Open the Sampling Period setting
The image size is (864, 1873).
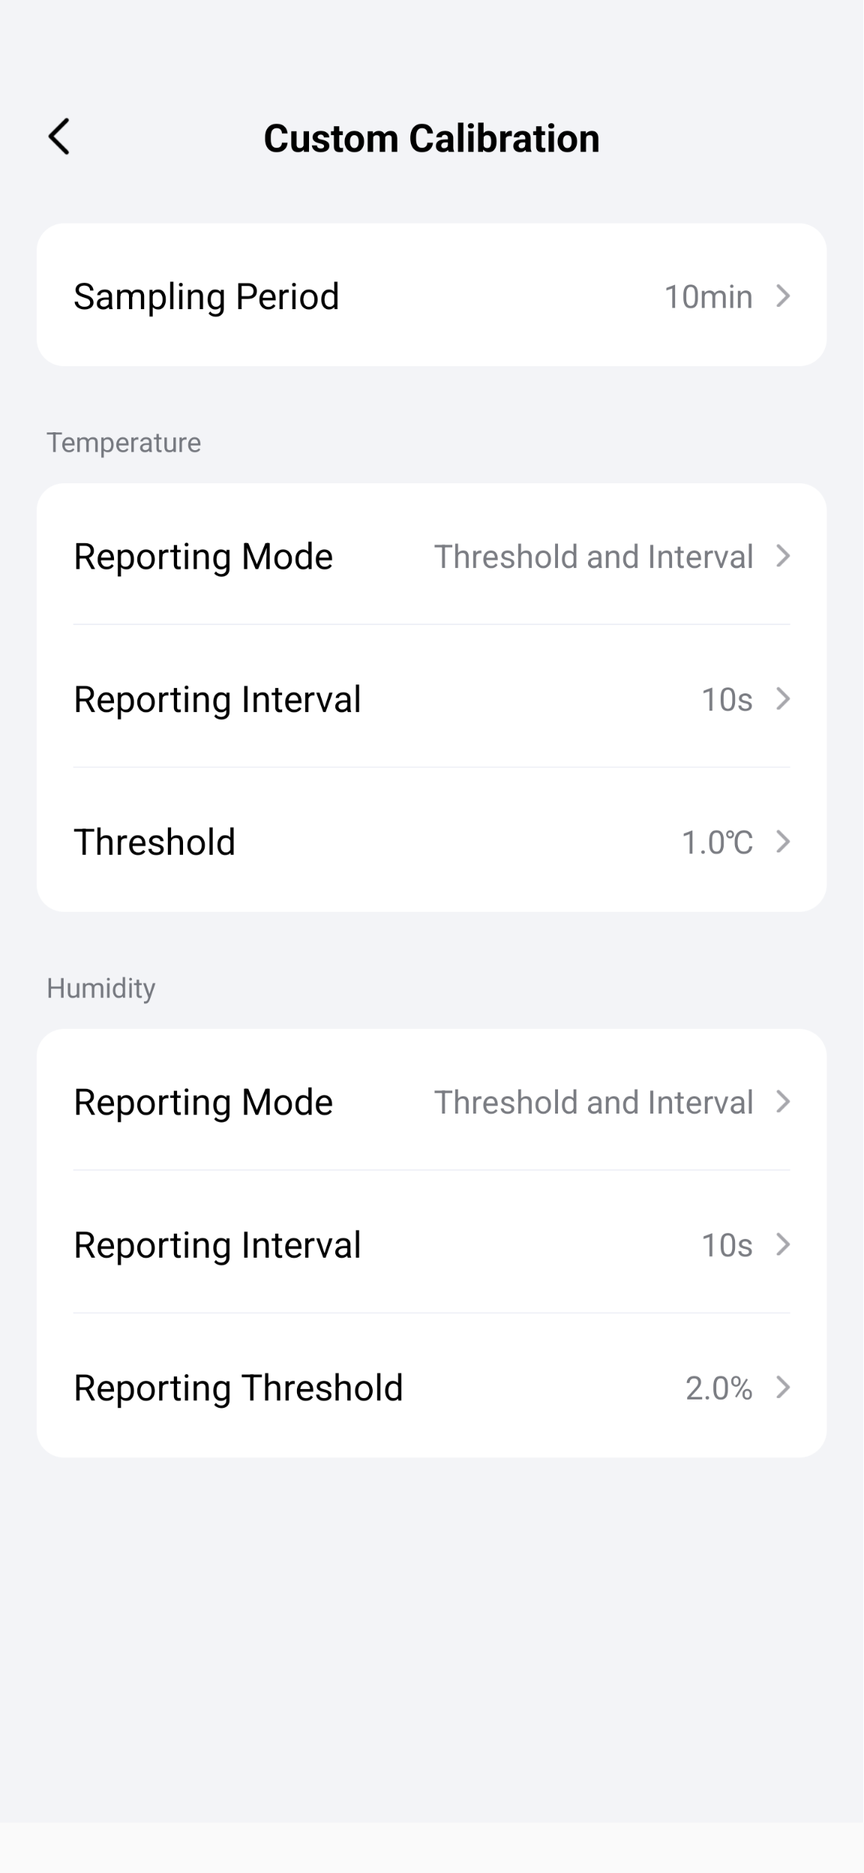pyautogui.click(x=206, y=296)
